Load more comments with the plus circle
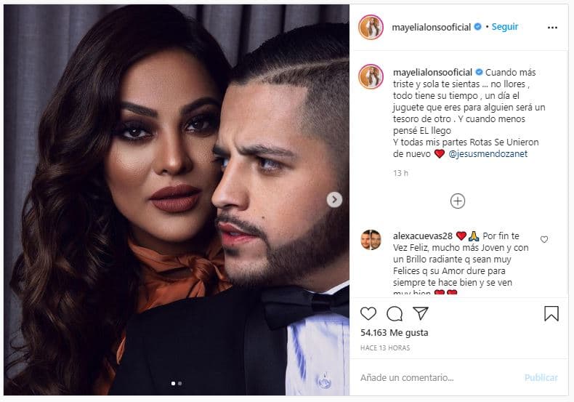Screen dimensions: 574x402 (x=458, y=201)
